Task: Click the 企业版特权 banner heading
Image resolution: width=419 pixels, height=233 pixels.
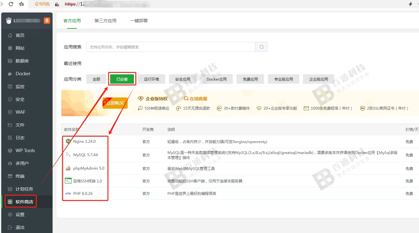Action: click(x=156, y=99)
